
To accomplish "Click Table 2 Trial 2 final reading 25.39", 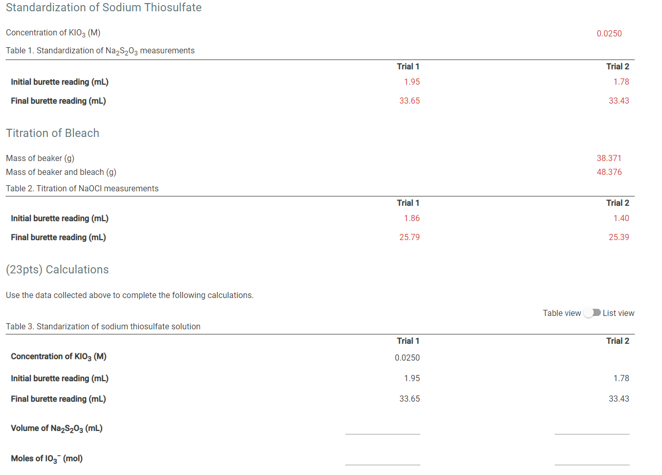I will (618, 237).
